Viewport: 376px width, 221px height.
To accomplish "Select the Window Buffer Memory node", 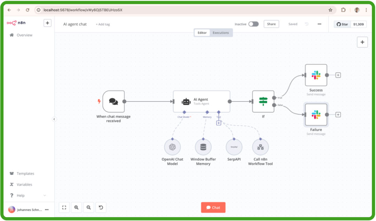I will [x=203, y=147].
